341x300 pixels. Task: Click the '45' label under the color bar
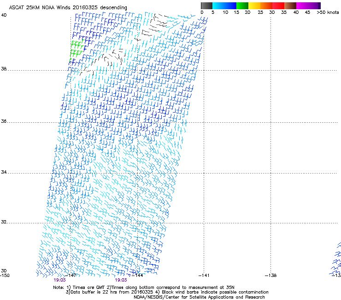307,12
